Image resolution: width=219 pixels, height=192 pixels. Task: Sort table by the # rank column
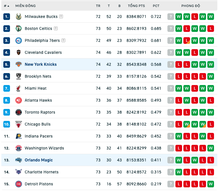(x=7, y=6)
